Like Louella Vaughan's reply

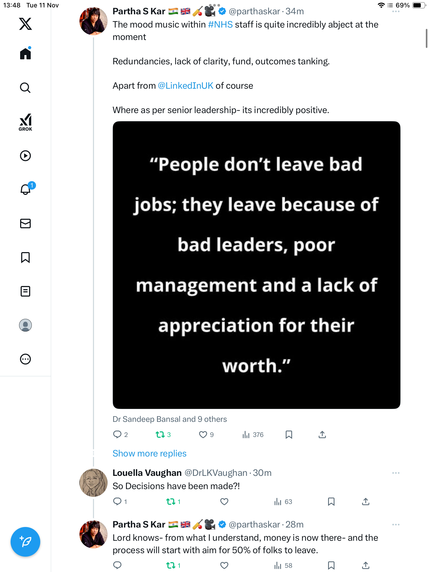[x=224, y=502]
